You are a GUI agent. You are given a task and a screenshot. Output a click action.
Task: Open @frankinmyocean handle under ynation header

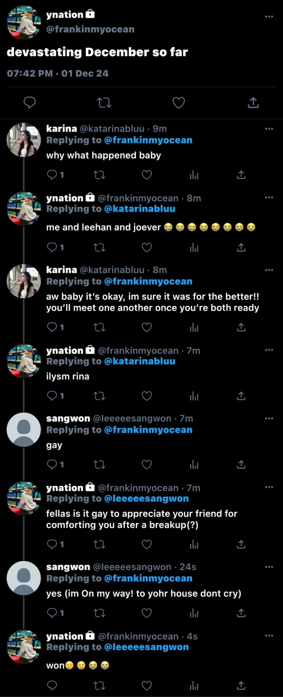point(90,29)
